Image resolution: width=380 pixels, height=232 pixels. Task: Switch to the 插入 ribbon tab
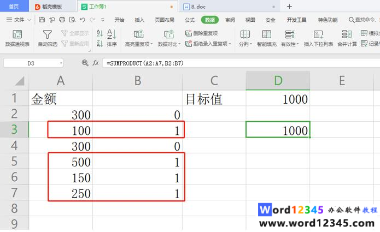(x=139, y=20)
